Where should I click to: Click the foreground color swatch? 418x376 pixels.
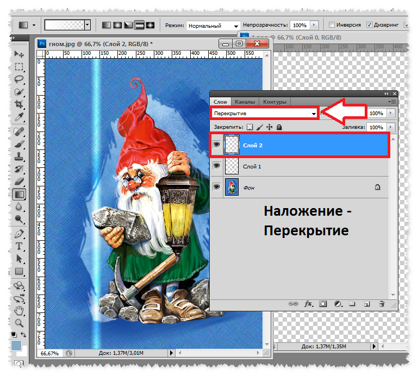(x=16, y=346)
